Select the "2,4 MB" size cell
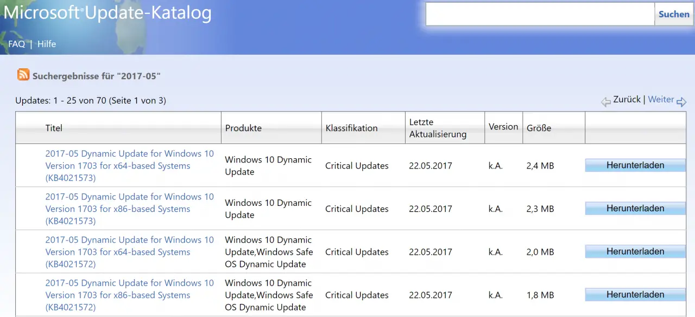Viewport: 695px width, 317px height. [540, 166]
